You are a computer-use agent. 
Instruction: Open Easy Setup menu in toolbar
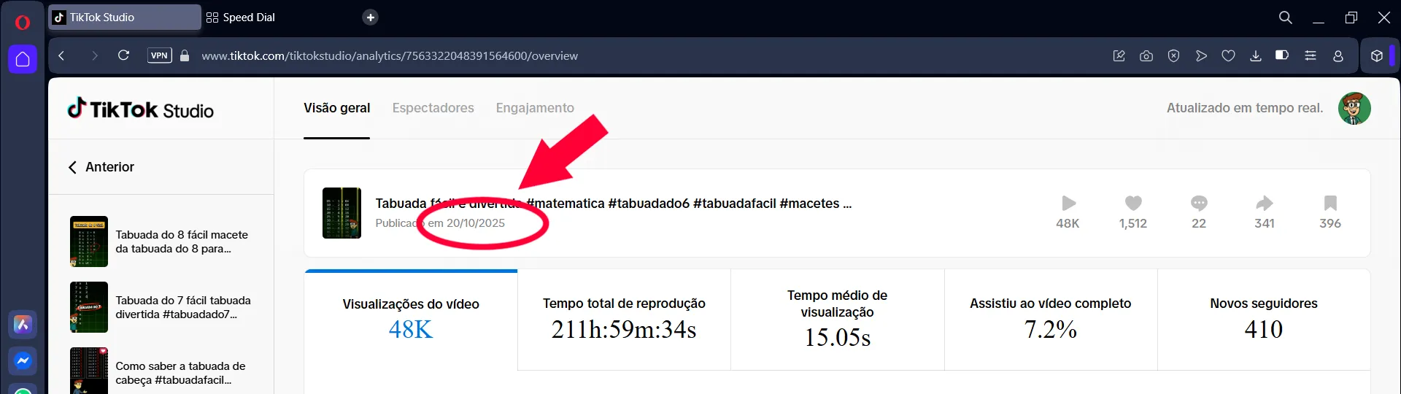pos(1311,55)
